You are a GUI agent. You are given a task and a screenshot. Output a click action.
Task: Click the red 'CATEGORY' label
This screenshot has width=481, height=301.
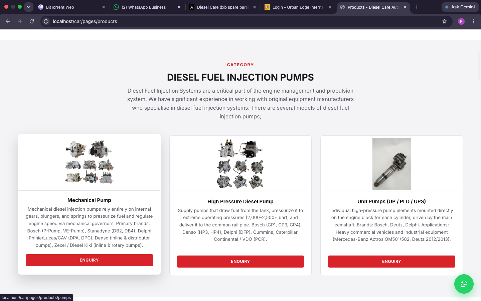tap(240, 65)
